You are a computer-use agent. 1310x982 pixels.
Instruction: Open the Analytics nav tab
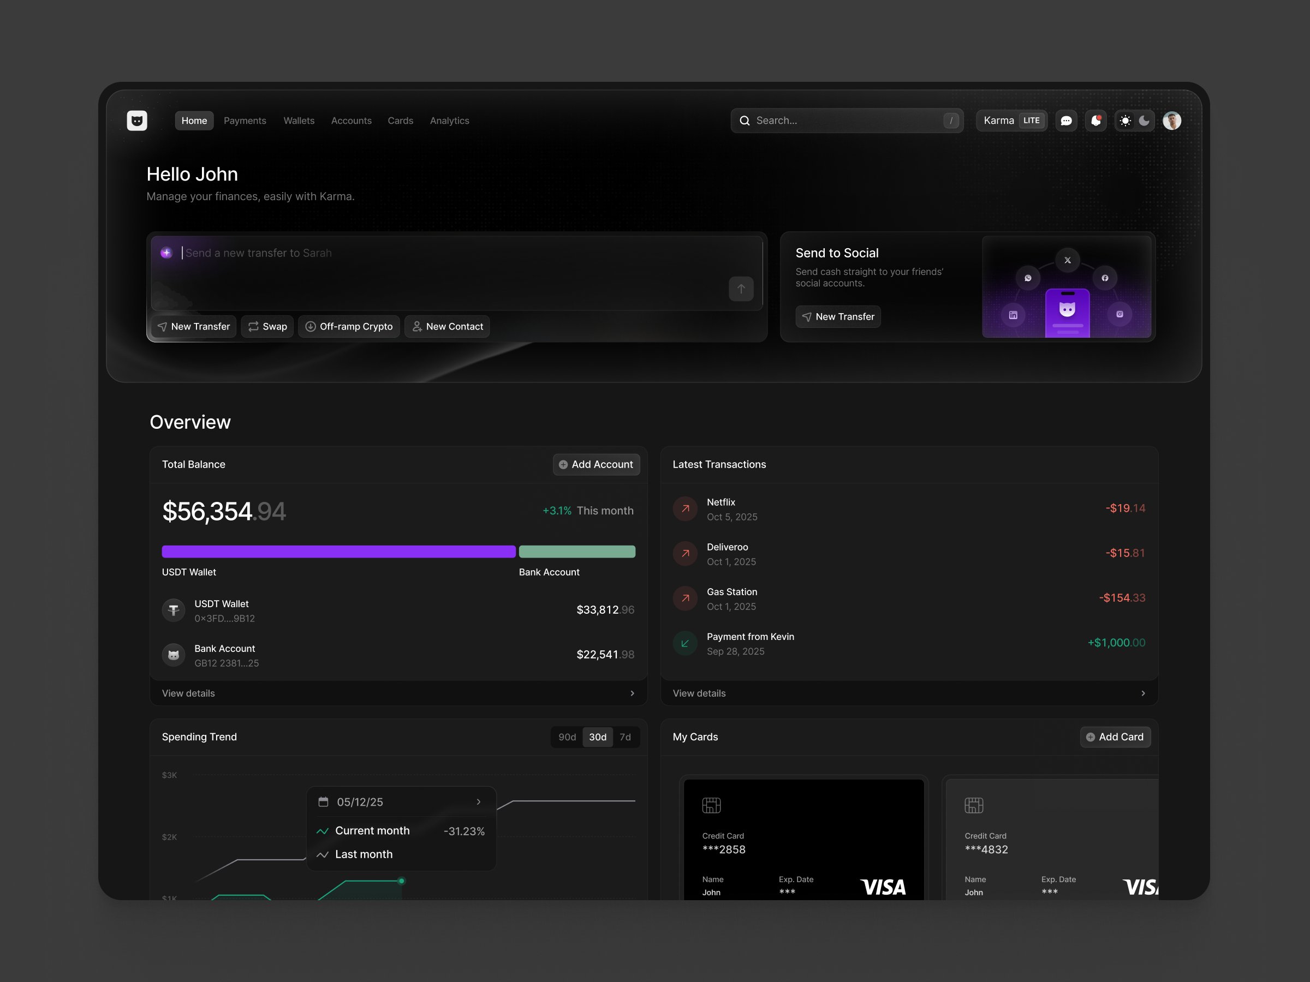tap(449, 121)
